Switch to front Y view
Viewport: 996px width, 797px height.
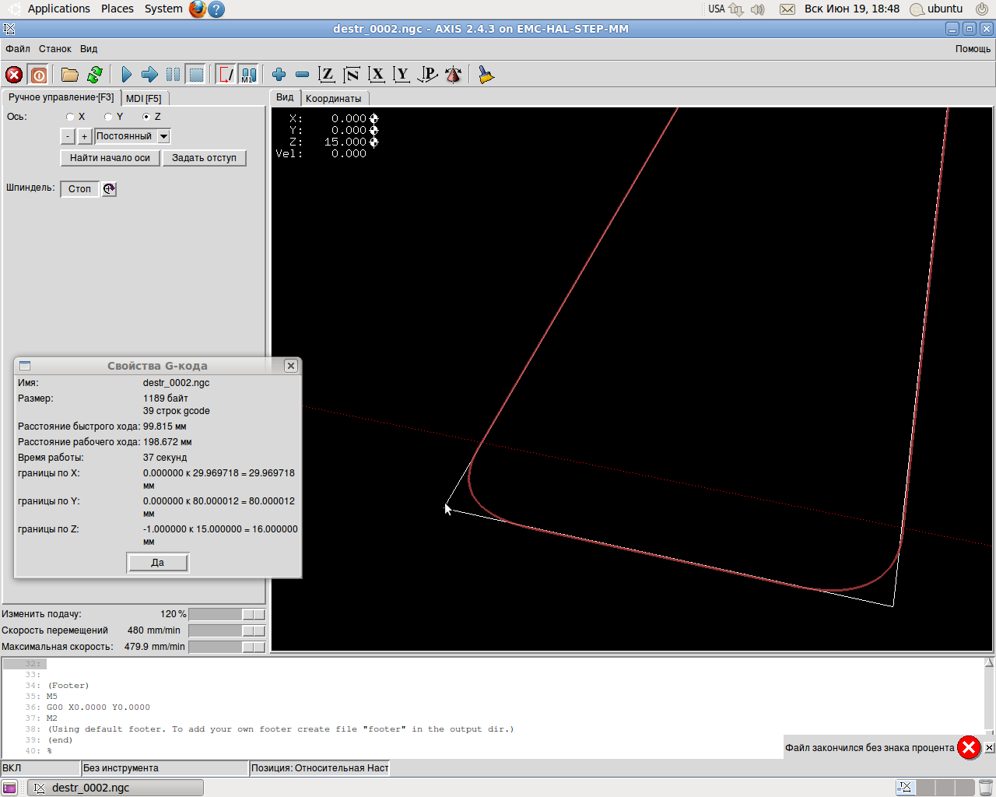pos(402,75)
